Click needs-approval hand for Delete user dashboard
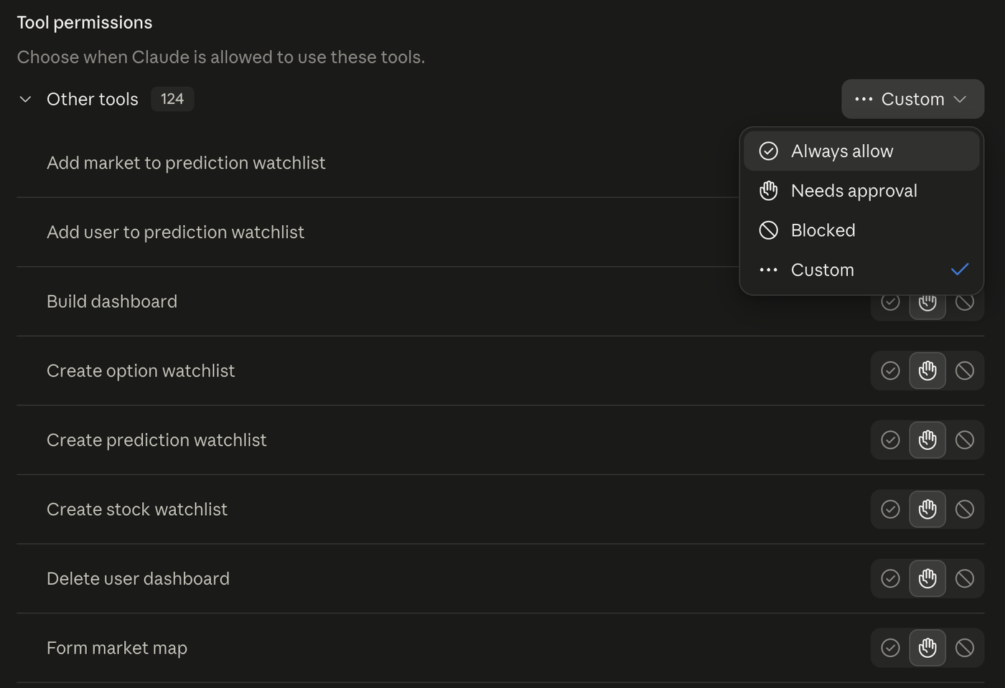 click(x=927, y=578)
